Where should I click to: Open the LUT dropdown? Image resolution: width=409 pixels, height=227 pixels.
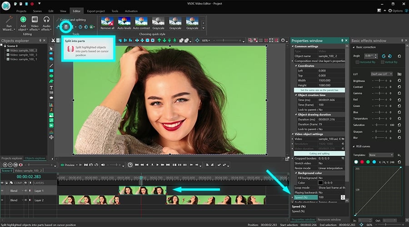(x=382, y=74)
